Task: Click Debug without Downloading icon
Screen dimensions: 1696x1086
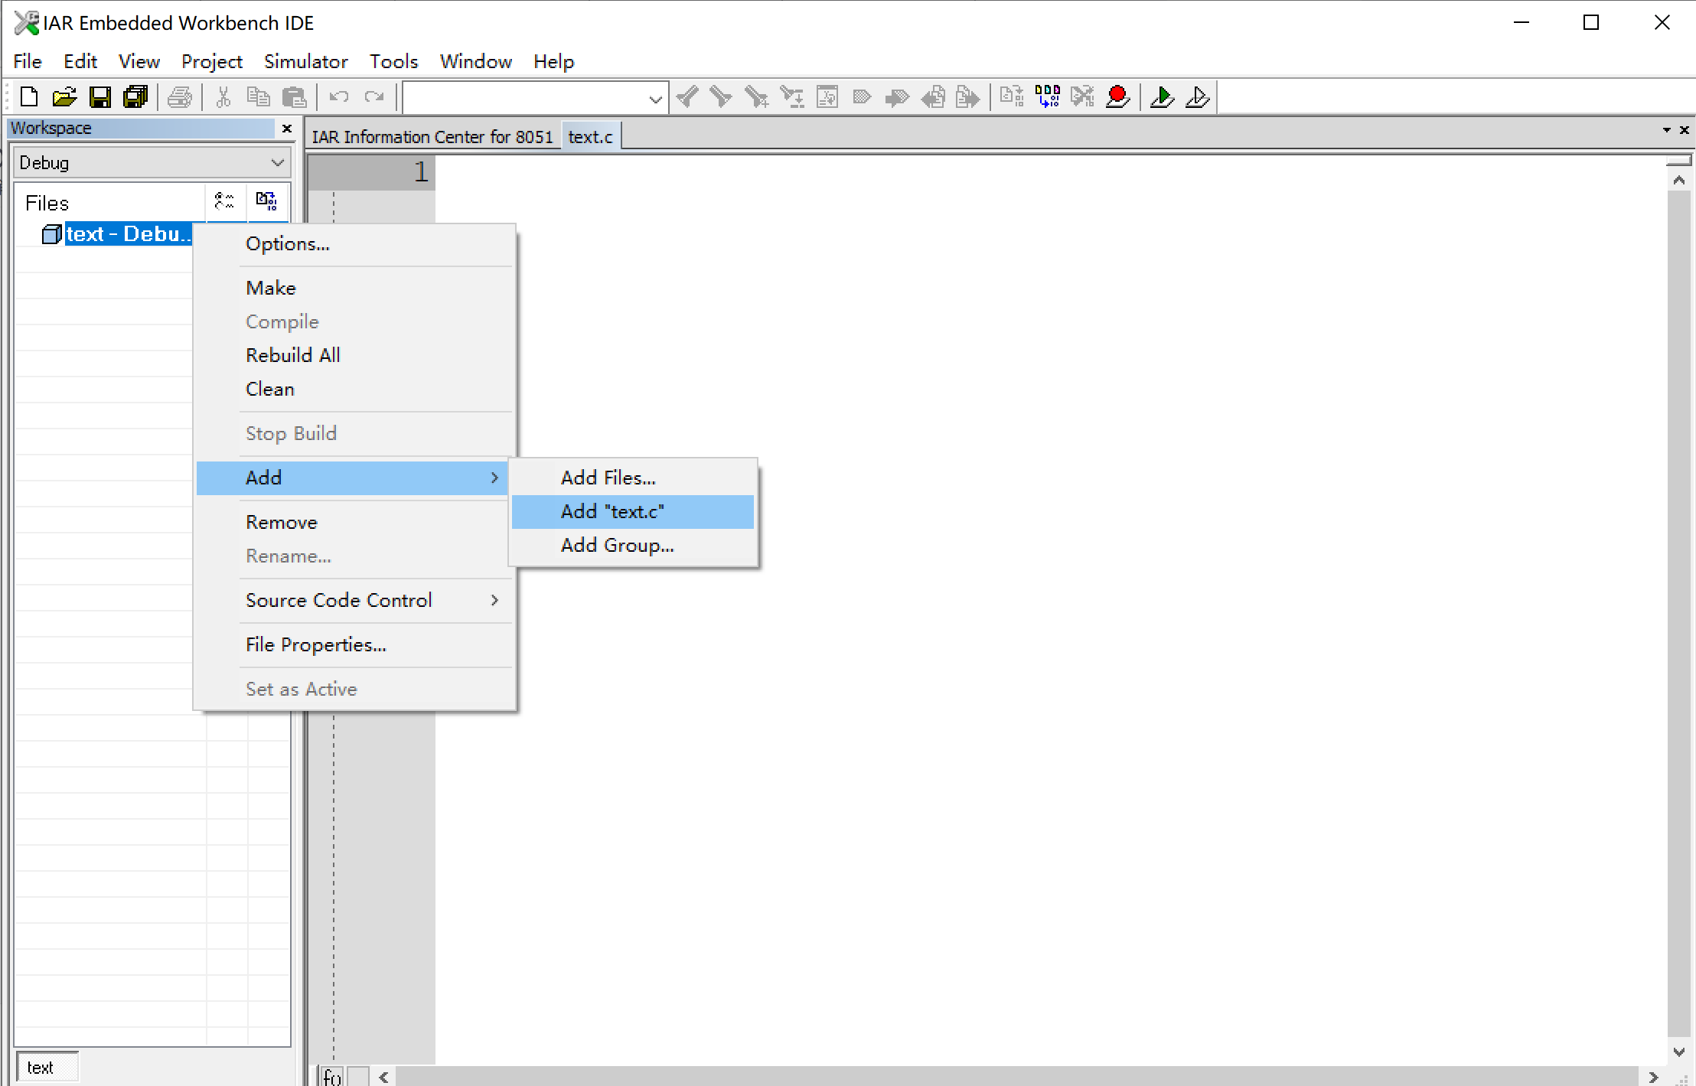Action: click(x=1197, y=97)
